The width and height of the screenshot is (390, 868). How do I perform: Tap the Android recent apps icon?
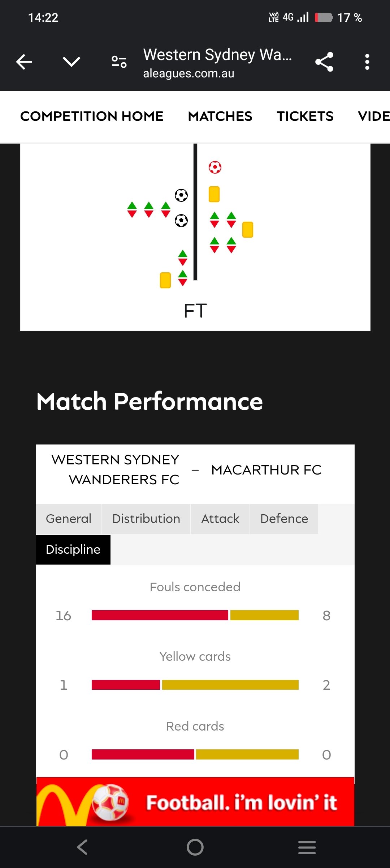pyautogui.click(x=307, y=847)
